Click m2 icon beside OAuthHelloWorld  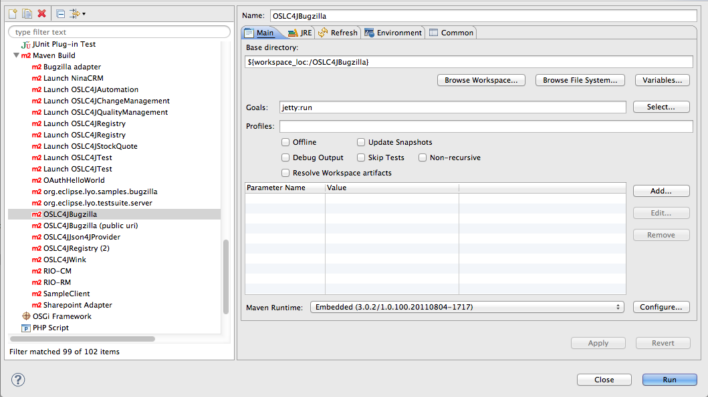tap(37, 180)
